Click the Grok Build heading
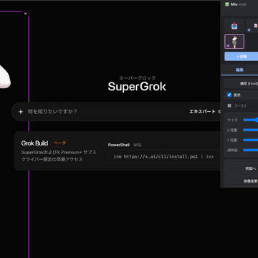Viewport: 258px width, 258px height. 34,143
